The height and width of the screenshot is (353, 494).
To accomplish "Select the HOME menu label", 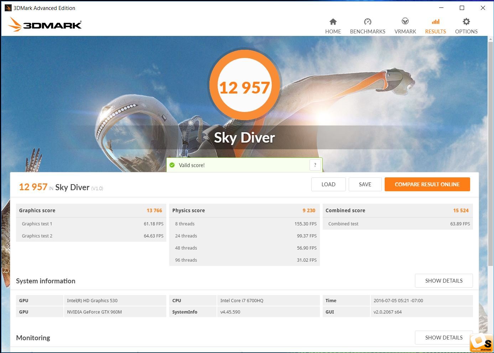I will (333, 31).
